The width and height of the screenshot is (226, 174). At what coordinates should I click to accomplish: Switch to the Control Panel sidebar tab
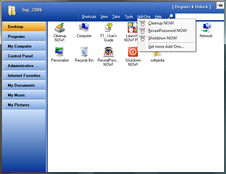point(24,56)
